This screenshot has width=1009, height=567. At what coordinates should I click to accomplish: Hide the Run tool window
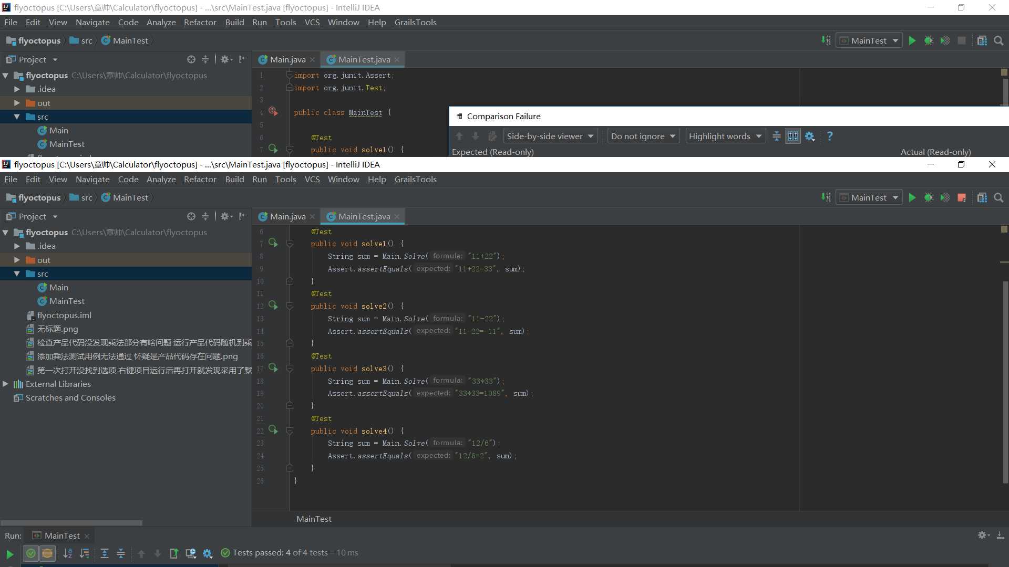pos(1000,535)
